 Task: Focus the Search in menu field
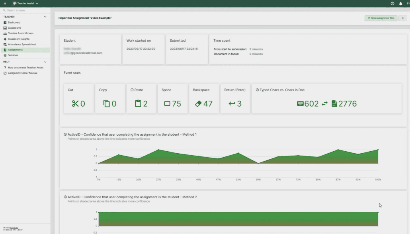[x=25, y=10]
